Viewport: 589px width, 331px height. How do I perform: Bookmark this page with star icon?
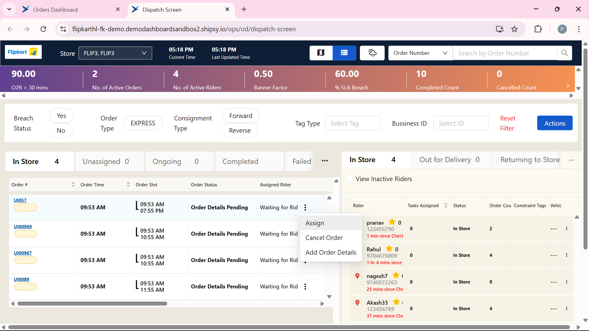point(514,29)
